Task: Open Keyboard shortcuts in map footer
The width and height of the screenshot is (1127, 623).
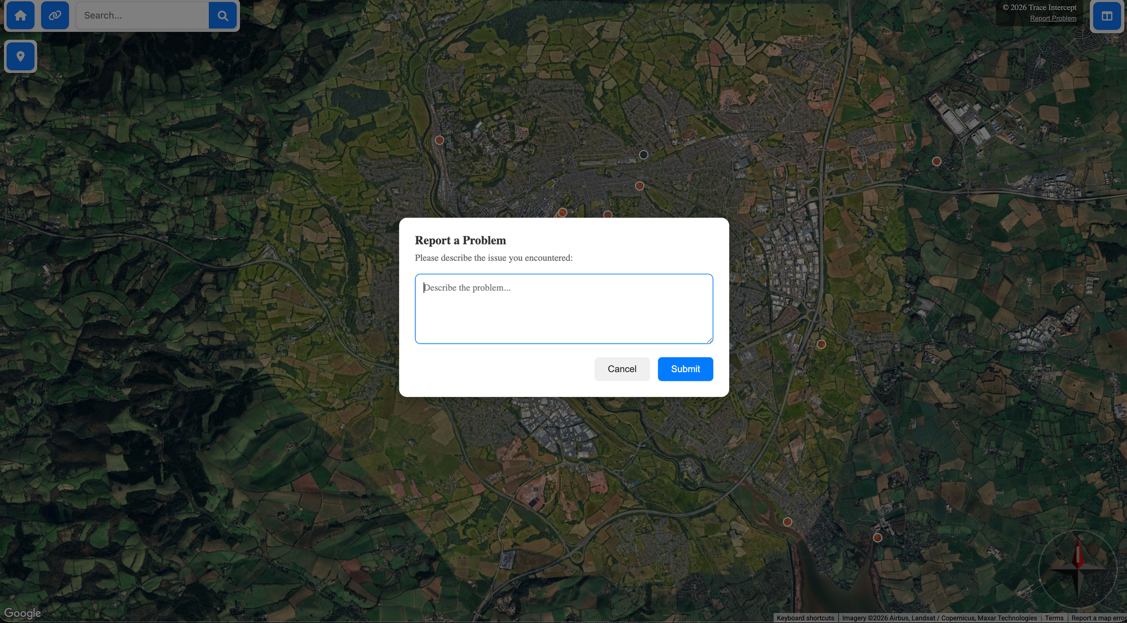Action: [x=805, y=618]
